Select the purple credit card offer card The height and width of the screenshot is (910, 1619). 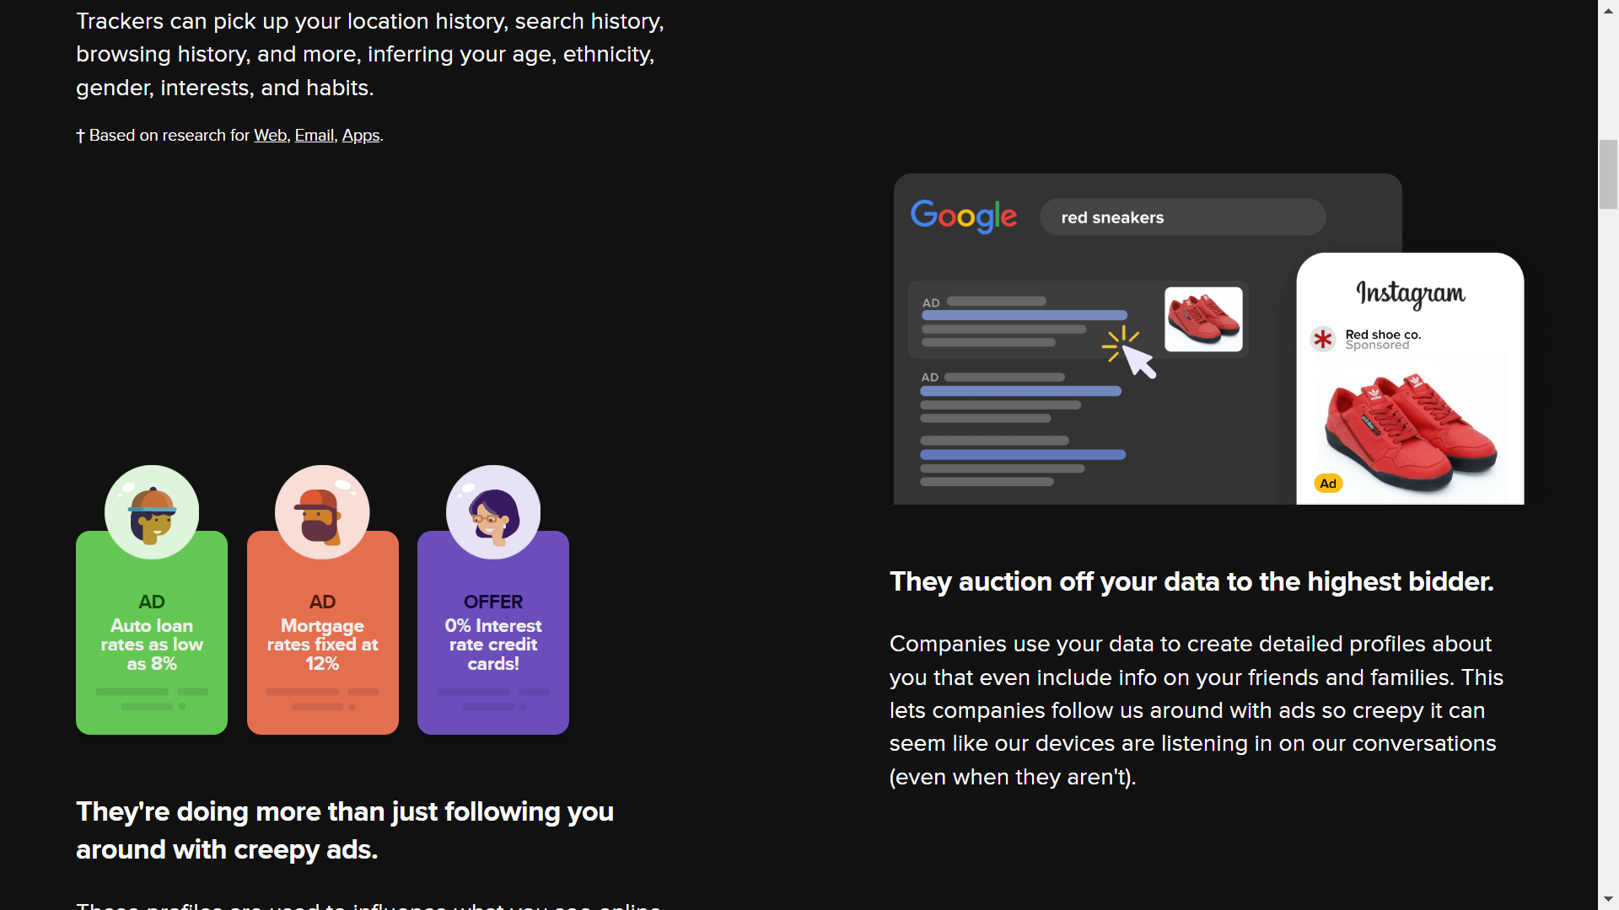[493, 633]
